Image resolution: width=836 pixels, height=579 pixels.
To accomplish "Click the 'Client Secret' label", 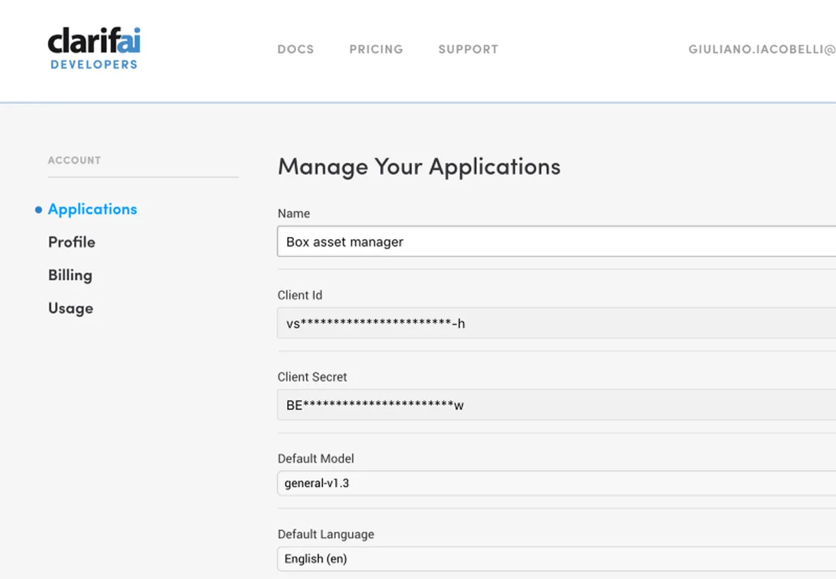I will click(x=312, y=377).
